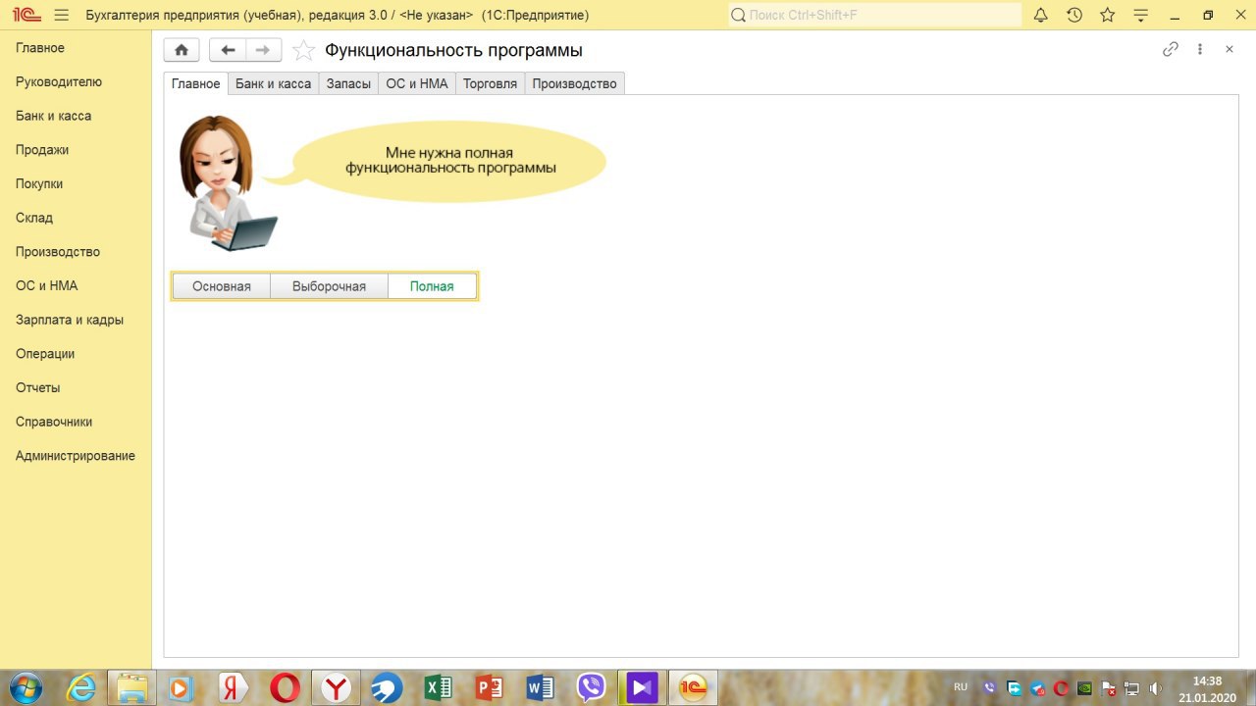Get link to this form icon
The image size is (1256, 706).
[1171, 49]
